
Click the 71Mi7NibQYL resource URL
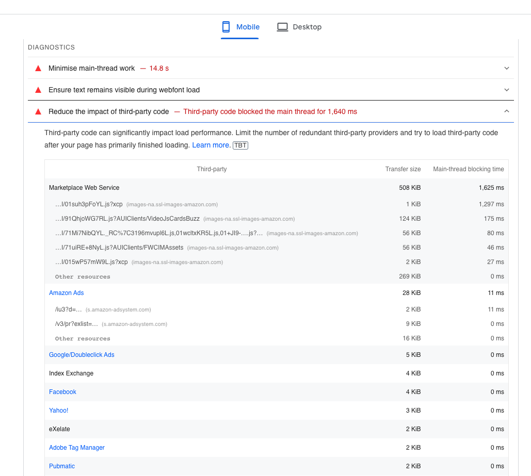coord(159,233)
